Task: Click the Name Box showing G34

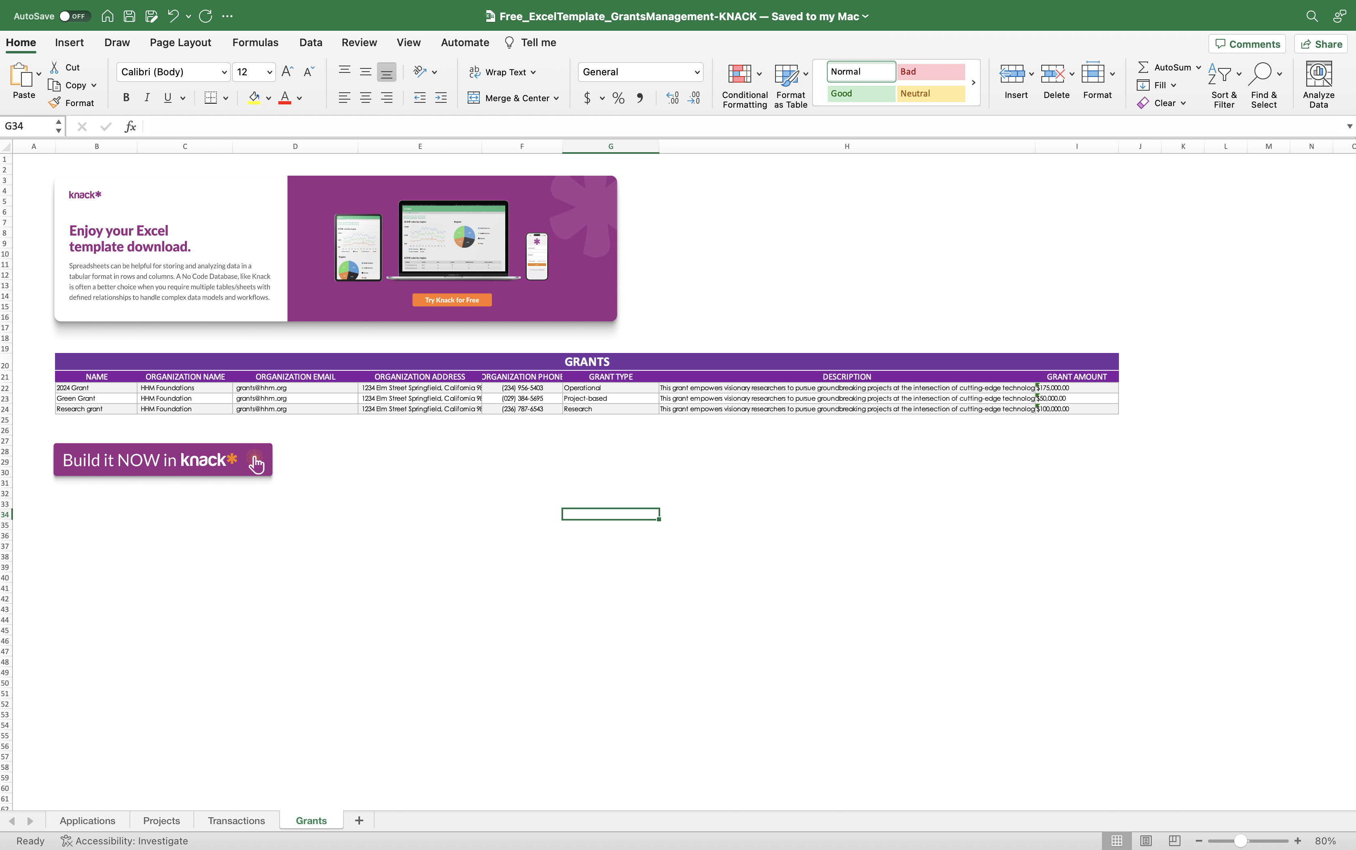Action: (x=28, y=126)
